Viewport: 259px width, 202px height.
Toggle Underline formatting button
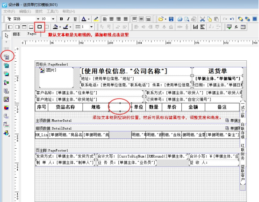(75, 19)
